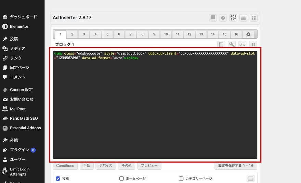Switch to block tab 9

154,34
